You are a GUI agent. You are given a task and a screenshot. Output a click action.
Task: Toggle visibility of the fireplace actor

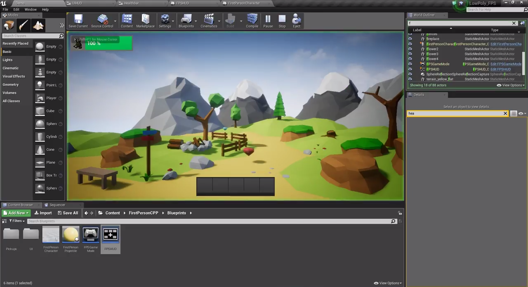coord(410,39)
